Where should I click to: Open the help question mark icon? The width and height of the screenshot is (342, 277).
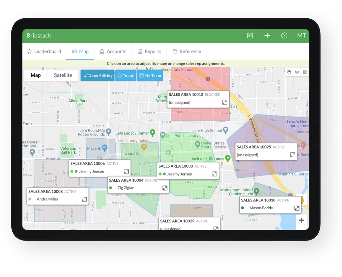coord(284,35)
